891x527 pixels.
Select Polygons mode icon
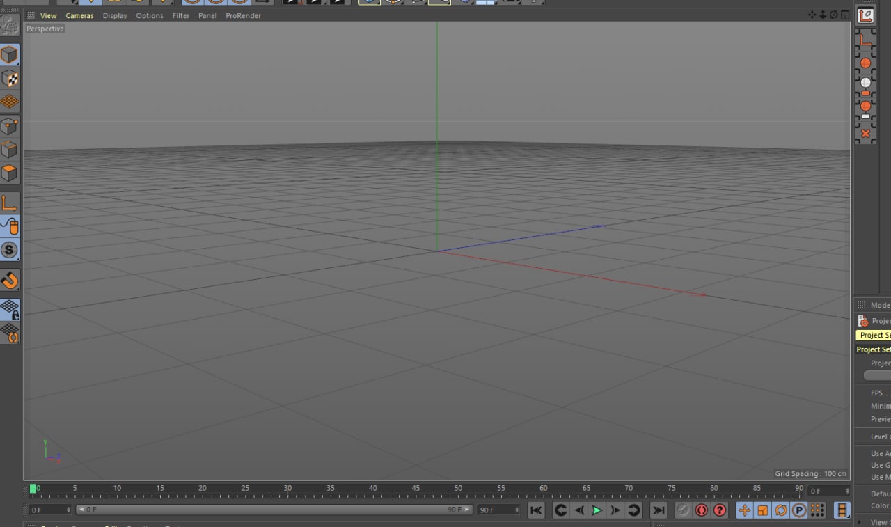pos(9,173)
